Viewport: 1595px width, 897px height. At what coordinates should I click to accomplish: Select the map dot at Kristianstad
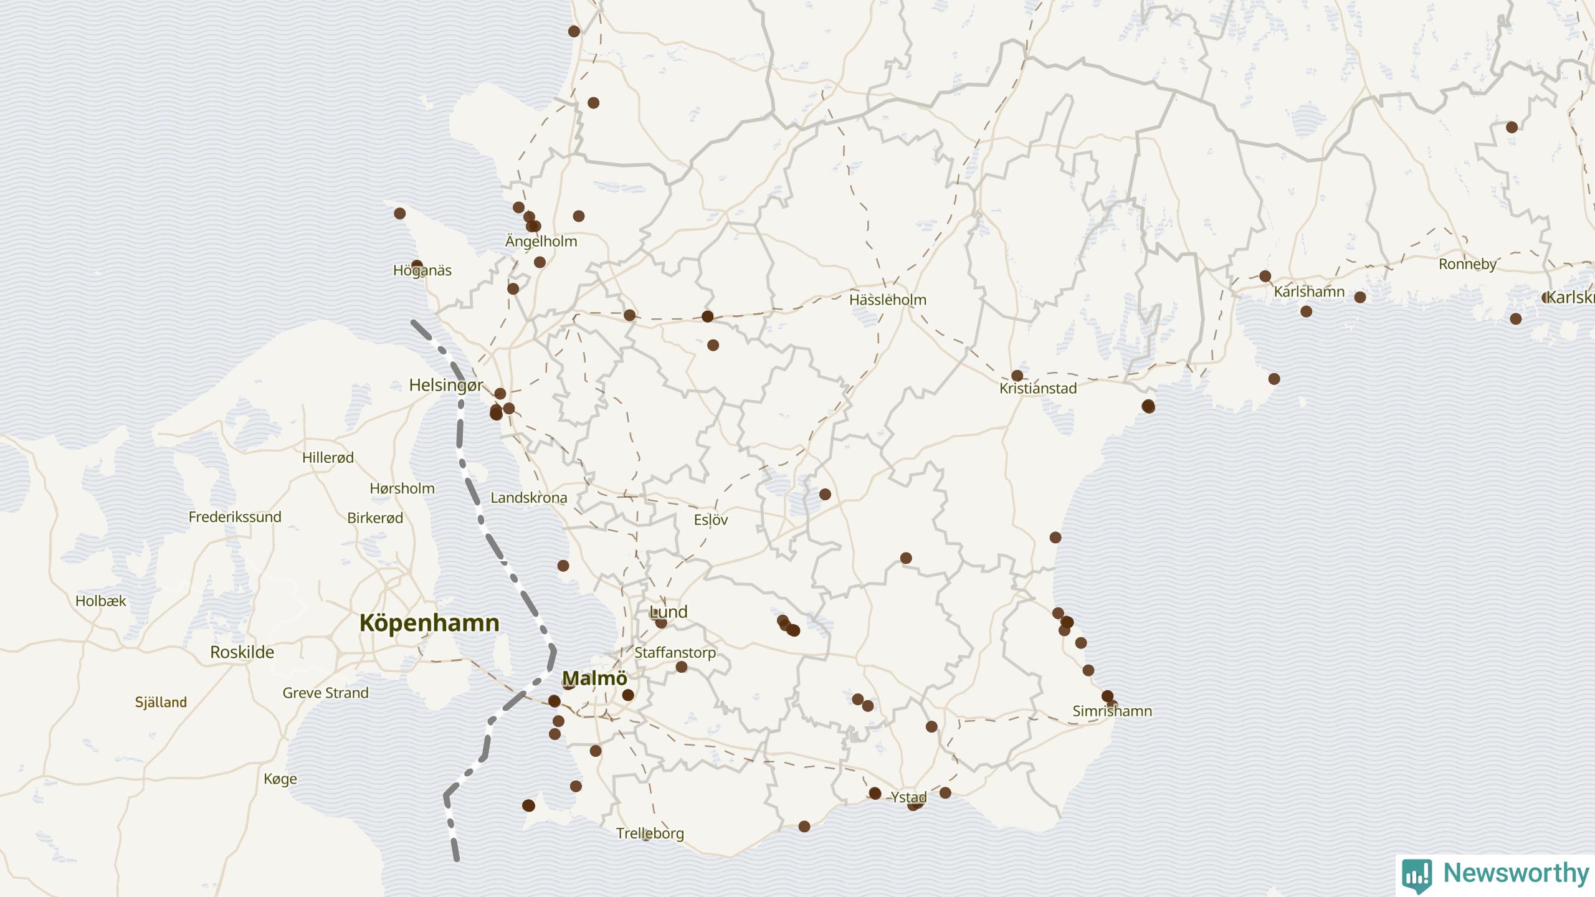1017,376
